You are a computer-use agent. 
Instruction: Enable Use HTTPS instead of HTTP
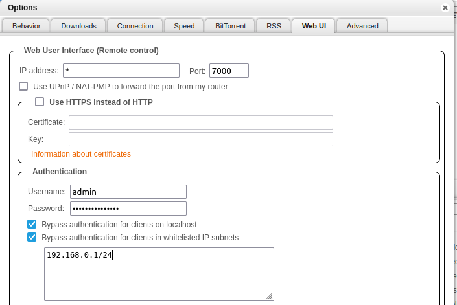pos(40,102)
